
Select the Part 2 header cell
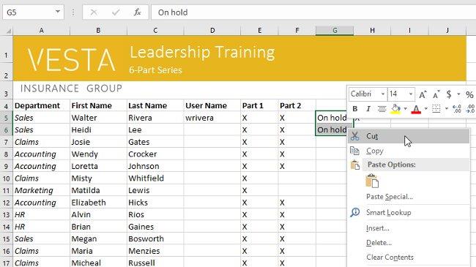click(x=297, y=105)
